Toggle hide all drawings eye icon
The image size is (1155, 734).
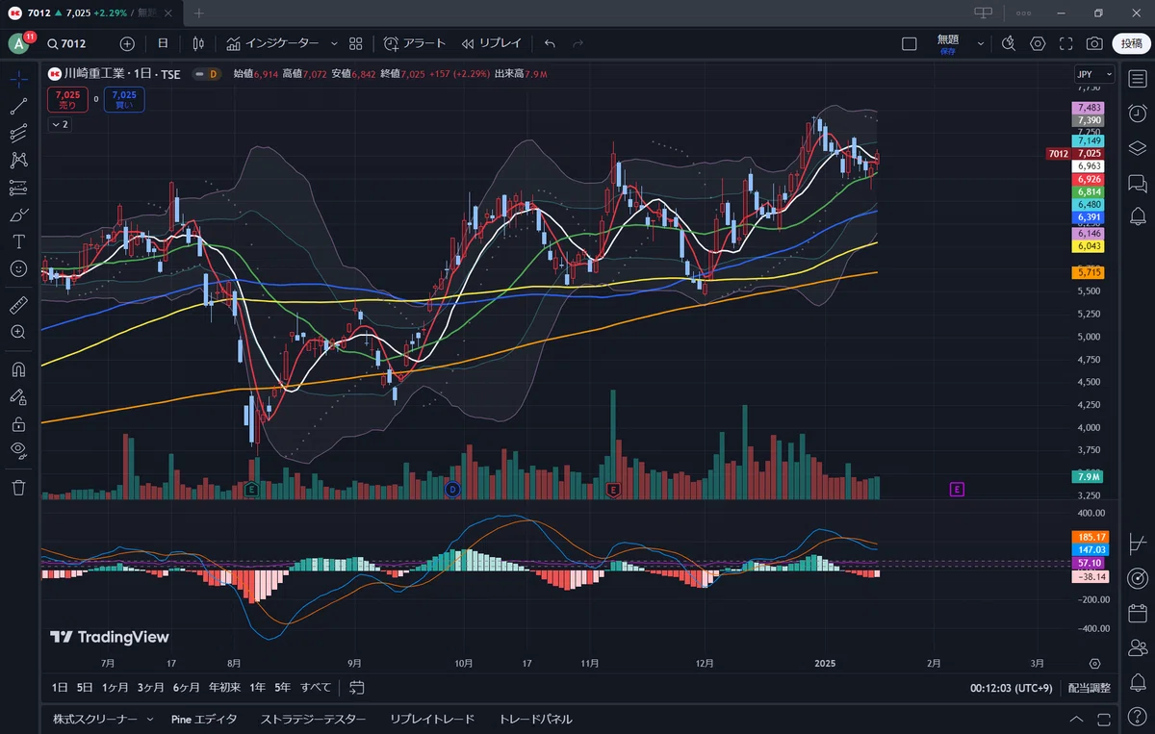pyautogui.click(x=18, y=449)
